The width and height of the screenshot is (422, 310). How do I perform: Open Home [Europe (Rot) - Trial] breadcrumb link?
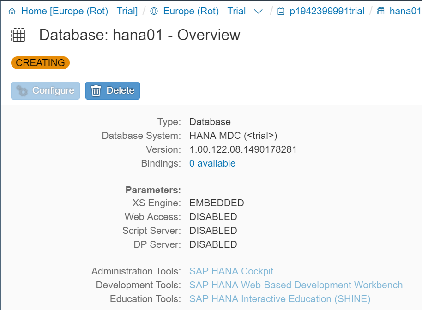79,11
